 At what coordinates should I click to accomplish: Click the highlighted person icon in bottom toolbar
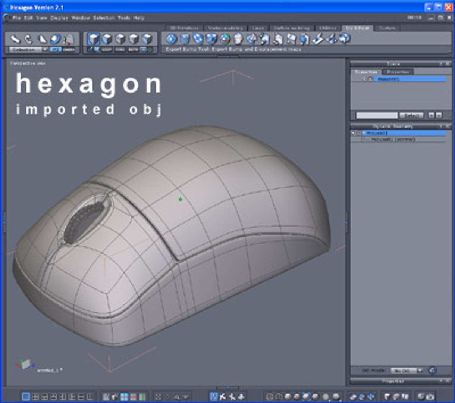[x=214, y=397]
